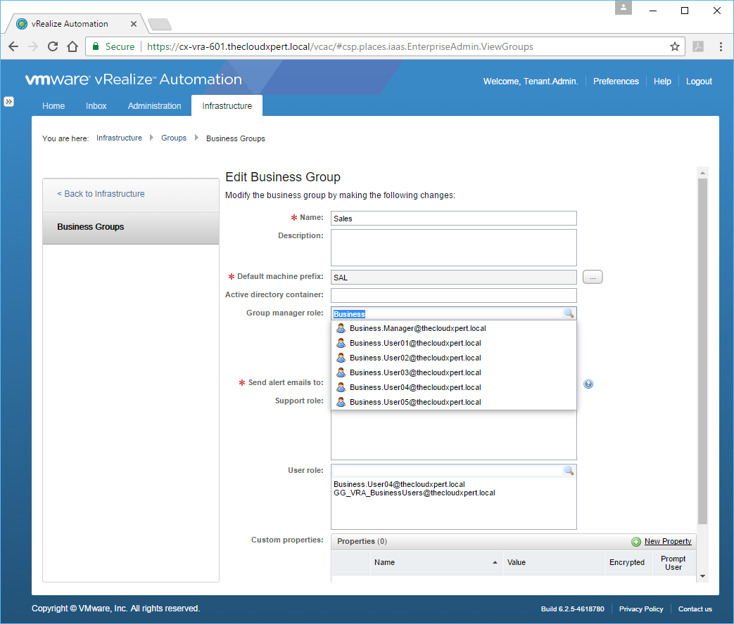
Task: Open the Administration tab
Action: pyautogui.click(x=154, y=106)
